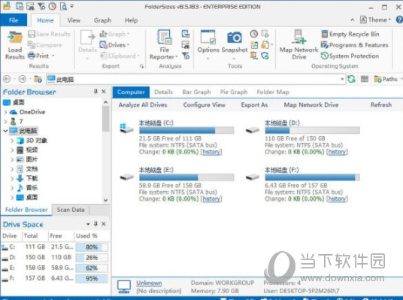Expand the 3D 对象 tree node
Image resolution: width=403 pixels, height=300 pixels.
tap(12, 141)
